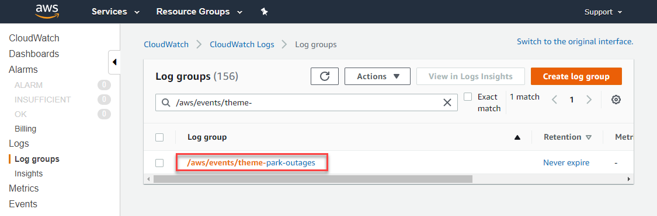Open Events in the sidebar
Viewport: 657px width, 216px height.
(23, 204)
